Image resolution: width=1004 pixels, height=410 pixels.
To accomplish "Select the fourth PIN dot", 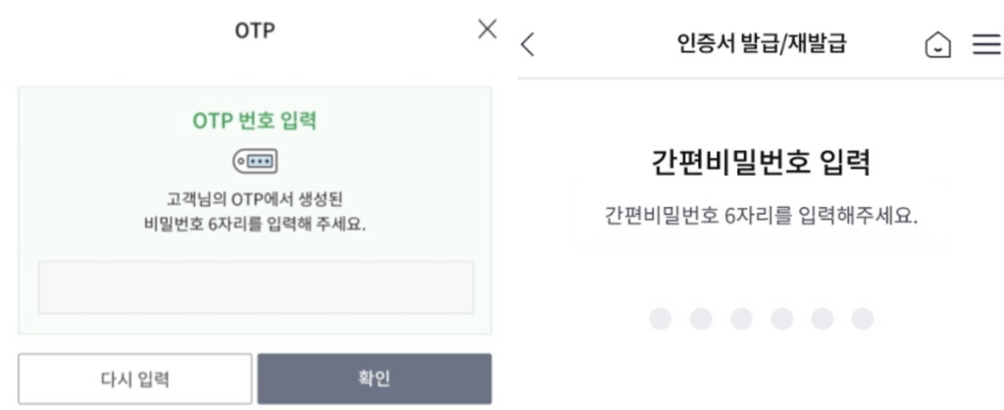I will (x=781, y=319).
